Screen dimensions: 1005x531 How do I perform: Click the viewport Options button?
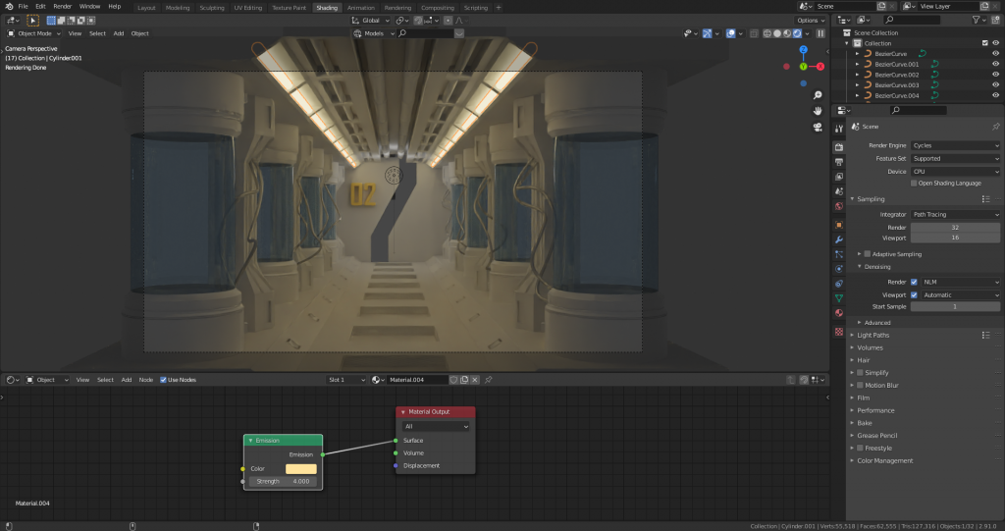810,20
